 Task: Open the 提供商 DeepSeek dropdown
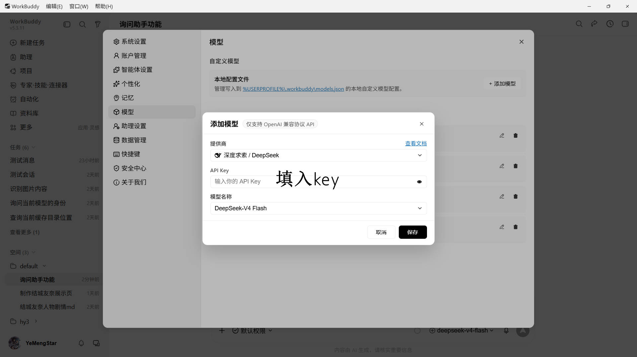coord(318,155)
